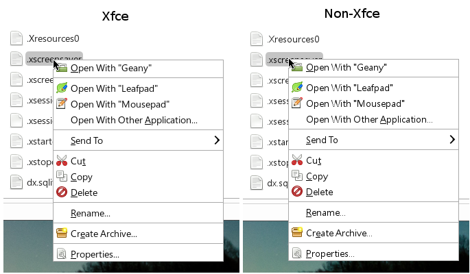The image size is (470, 274).
Task: Click scissors Cut icon in Xfce menu
Action: tap(62, 160)
